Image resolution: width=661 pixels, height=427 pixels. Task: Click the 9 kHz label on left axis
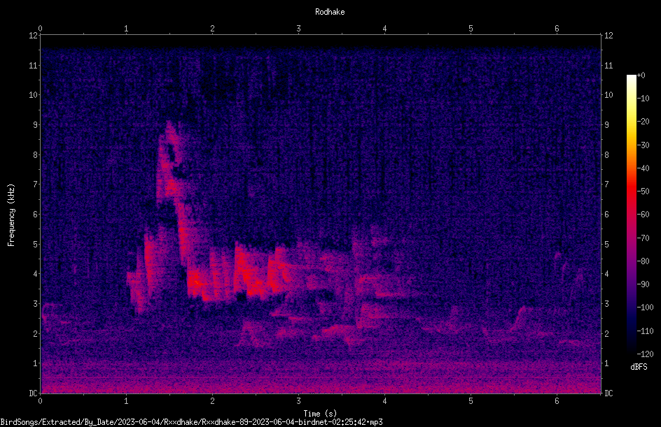pos(36,125)
